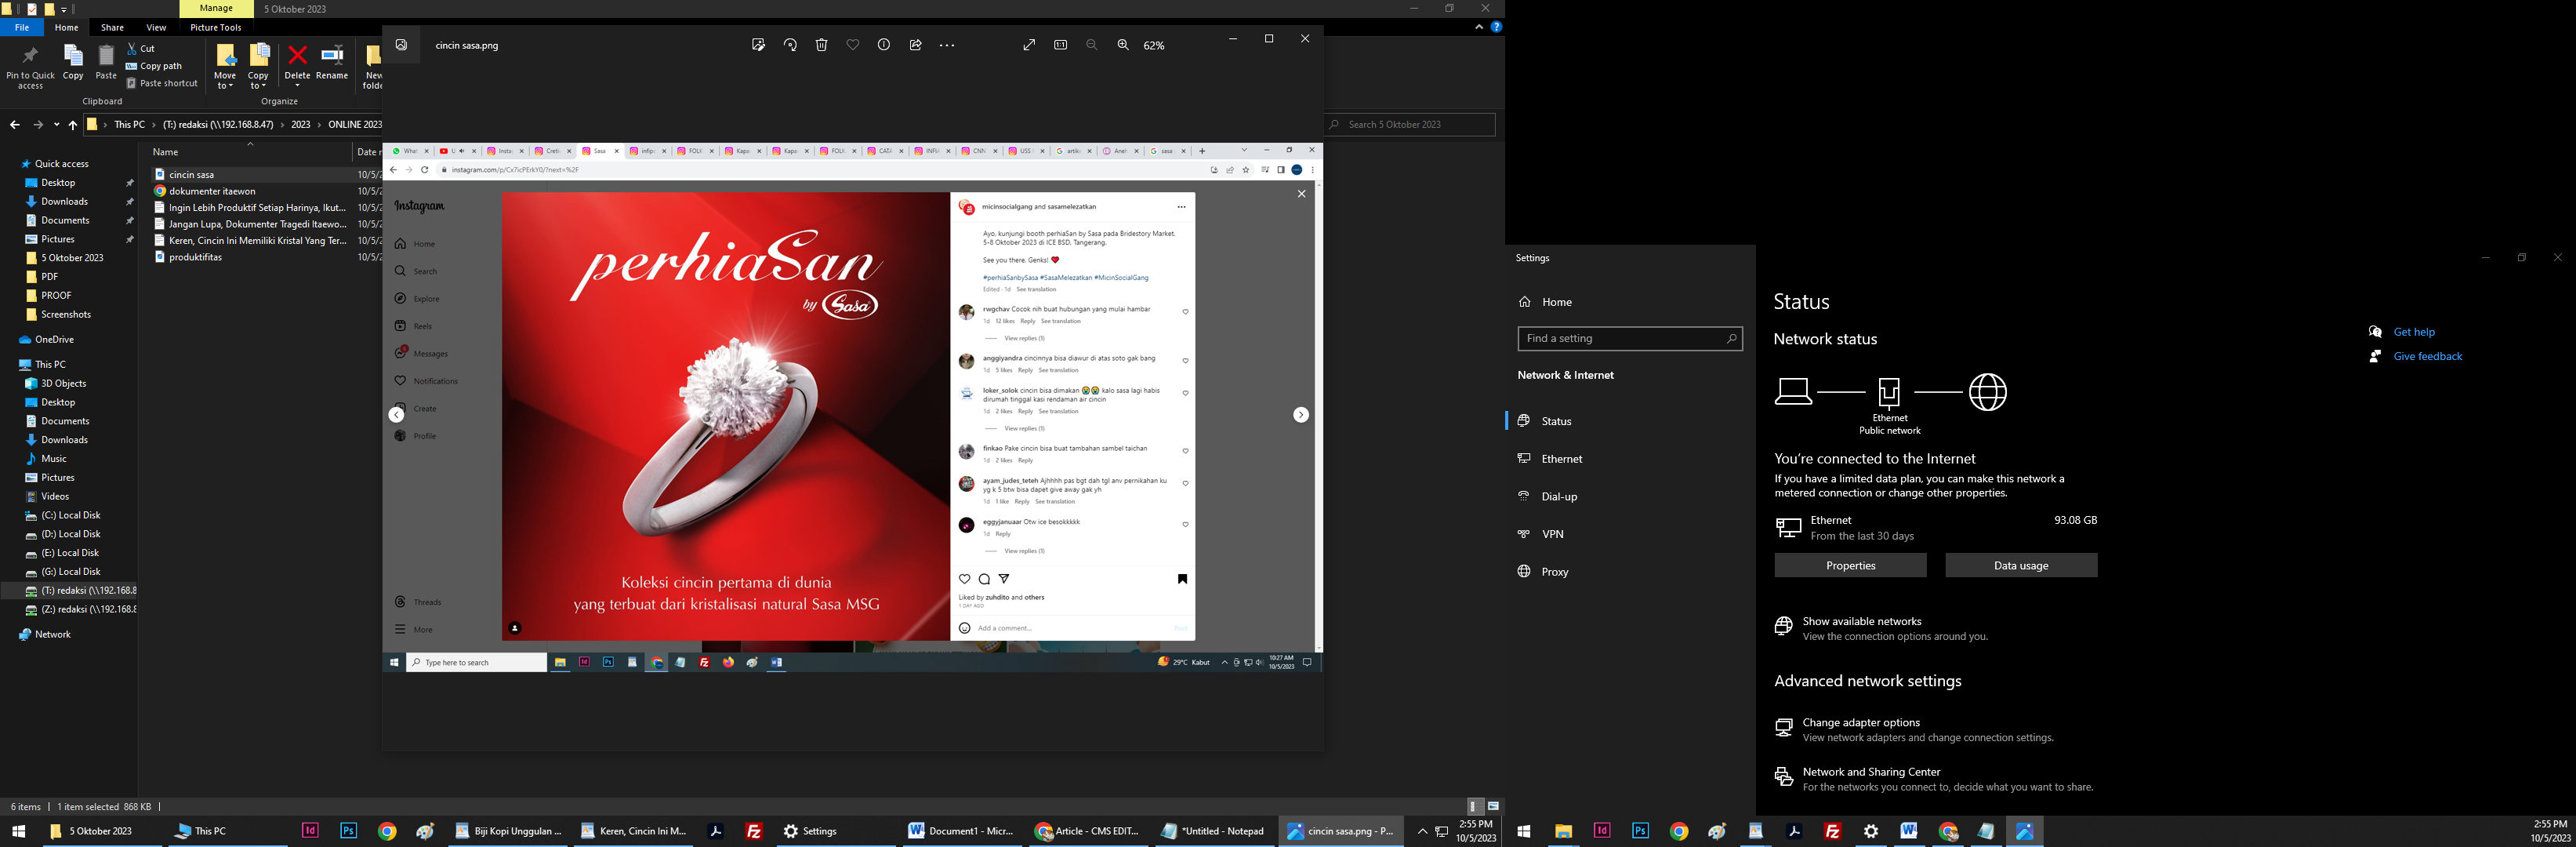The width and height of the screenshot is (2576, 847).
Task: Open the Document1 Microsoft Word taskbar button
Action: point(961,831)
